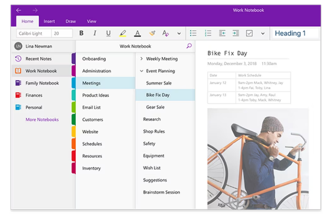This screenshot has width=327, height=219.
Task: Go back with the left arrow
Action: pyautogui.click(x=18, y=10)
